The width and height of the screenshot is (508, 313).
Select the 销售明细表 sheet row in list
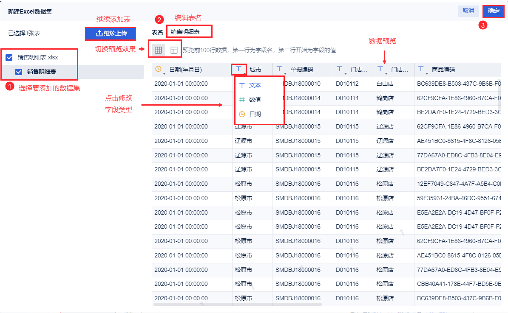click(72, 72)
